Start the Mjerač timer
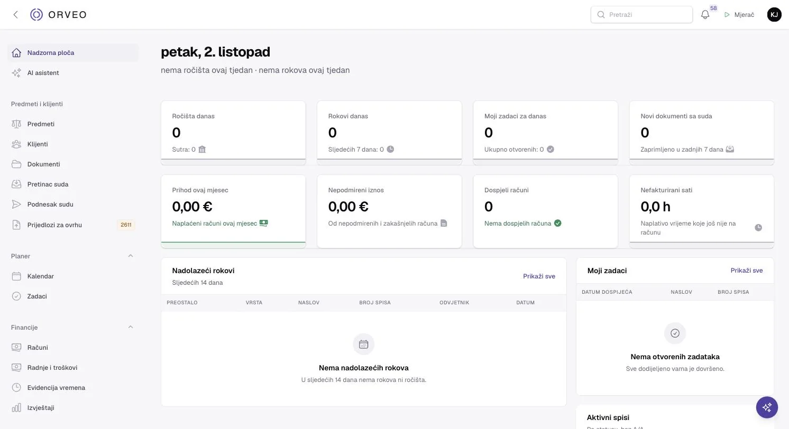The image size is (789, 429). (739, 15)
